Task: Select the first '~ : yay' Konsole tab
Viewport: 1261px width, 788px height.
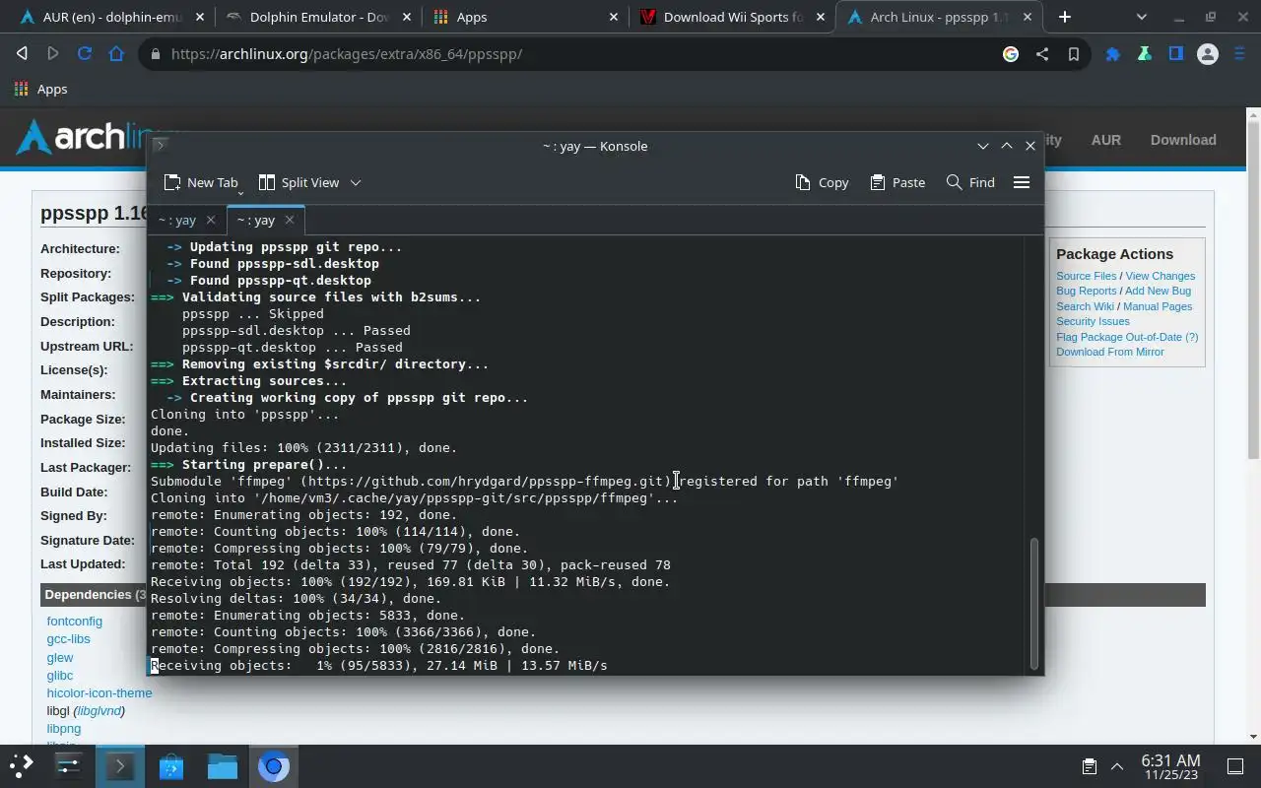Action: point(177,220)
